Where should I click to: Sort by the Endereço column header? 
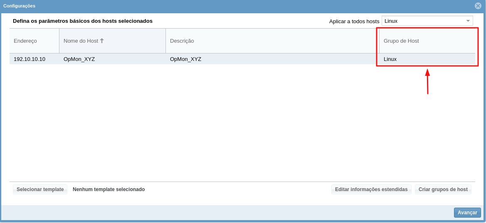tap(25, 41)
